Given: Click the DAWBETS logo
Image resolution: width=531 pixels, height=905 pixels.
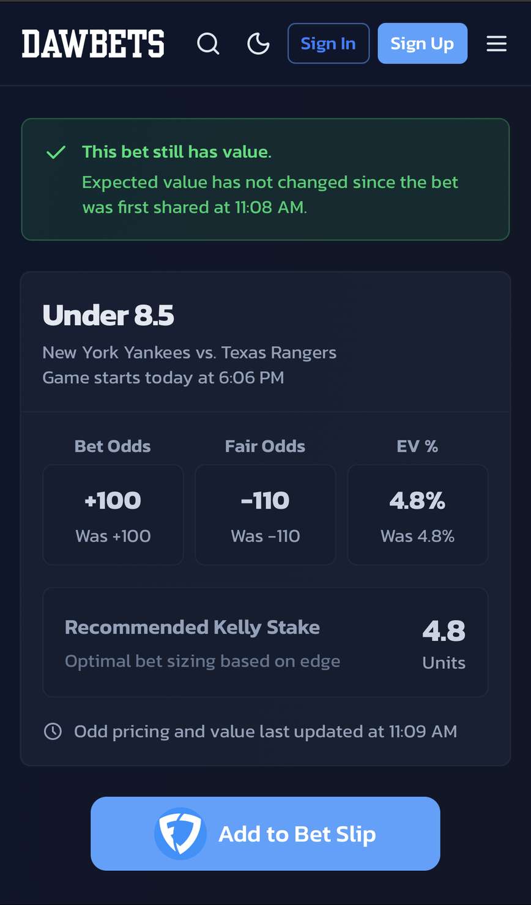Looking at the screenshot, I should point(93,43).
